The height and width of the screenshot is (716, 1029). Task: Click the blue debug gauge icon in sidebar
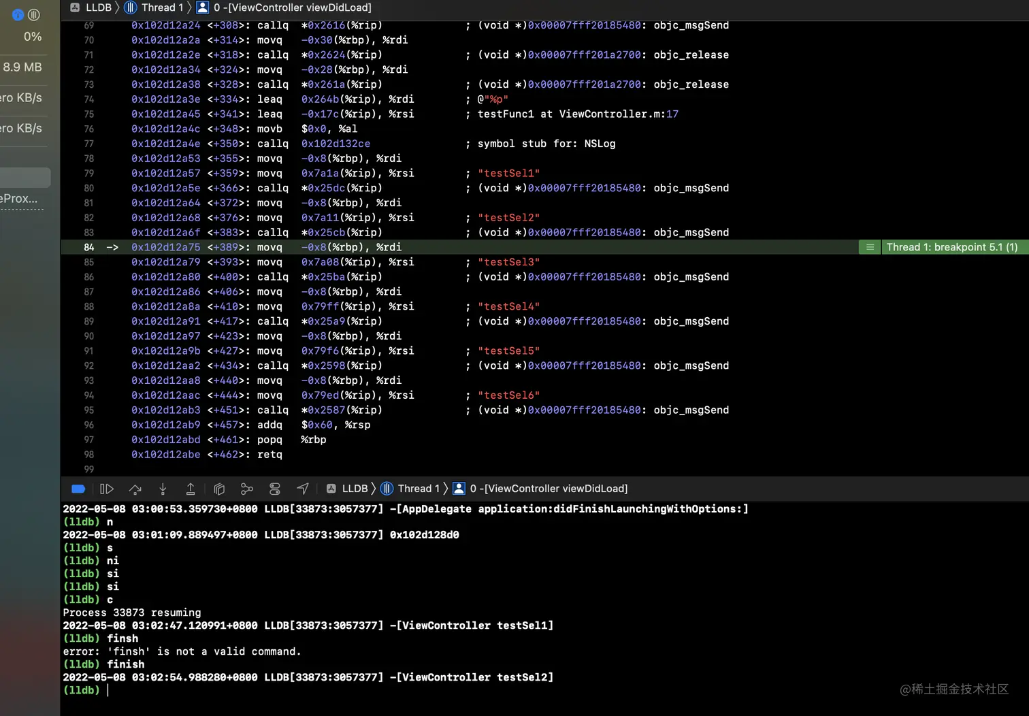pos(18,14)
